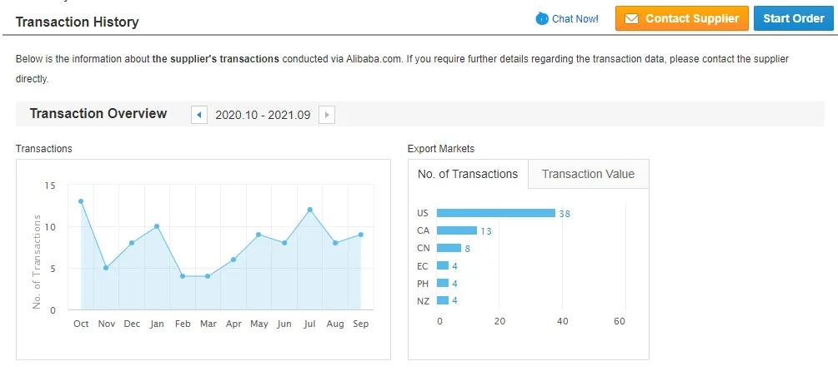Select the January data point on chart
838x371 pixels.
click(157, 226)
